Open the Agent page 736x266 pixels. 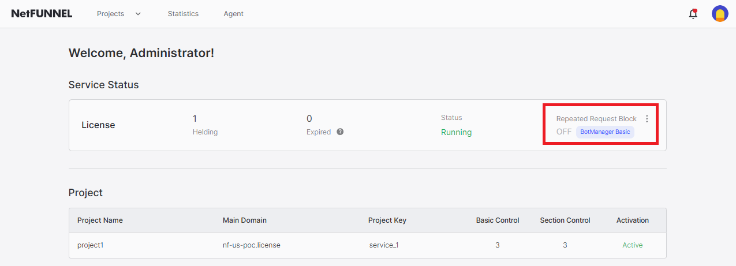(x=233, y=14)
